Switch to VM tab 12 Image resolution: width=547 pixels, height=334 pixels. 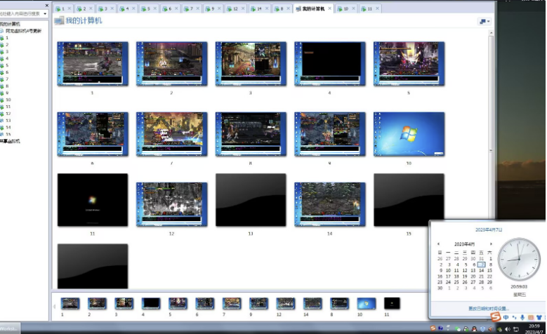coord(235,8)
